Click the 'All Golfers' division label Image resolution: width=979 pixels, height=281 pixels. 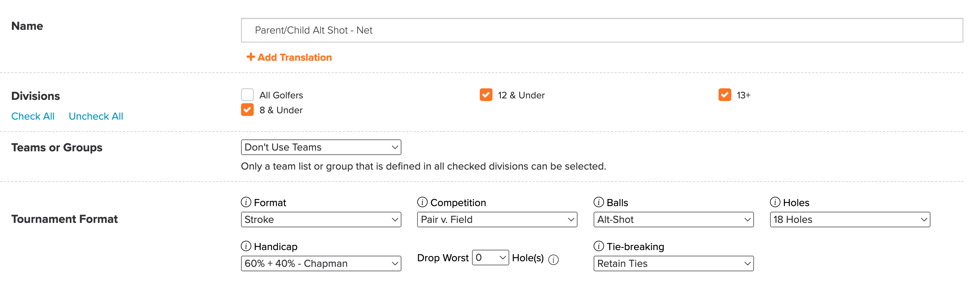tap(281, 95)
